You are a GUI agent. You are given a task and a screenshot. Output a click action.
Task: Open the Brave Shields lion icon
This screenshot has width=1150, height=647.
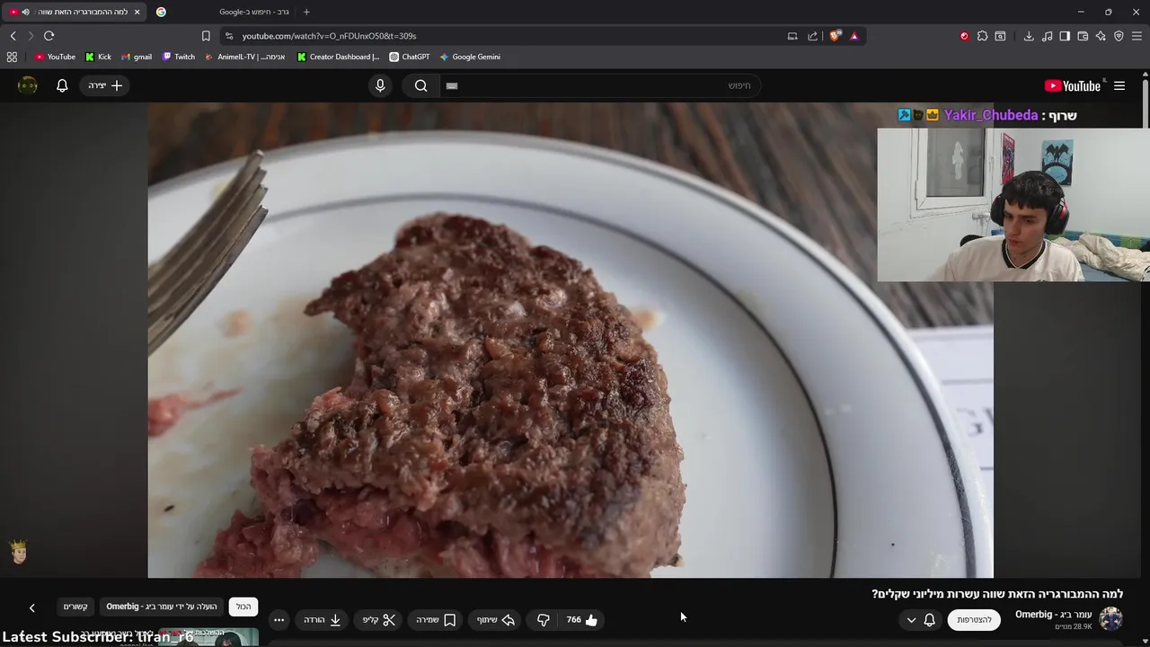[x=835, y=36]
